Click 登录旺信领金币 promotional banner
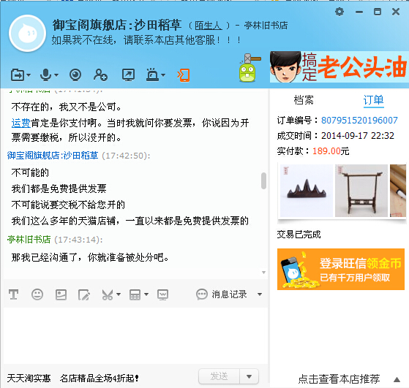 (x=341, y=269)
